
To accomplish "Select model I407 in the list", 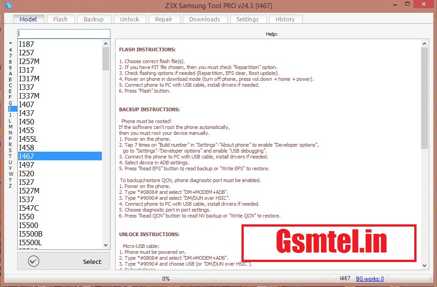I will [x=60, y=104].
